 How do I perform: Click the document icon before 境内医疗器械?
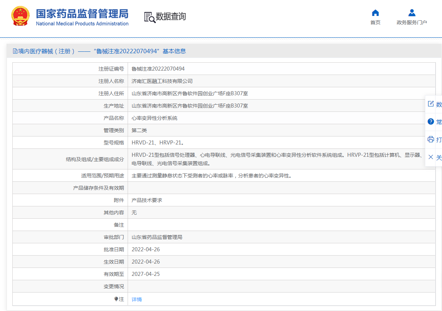(15, 51)
